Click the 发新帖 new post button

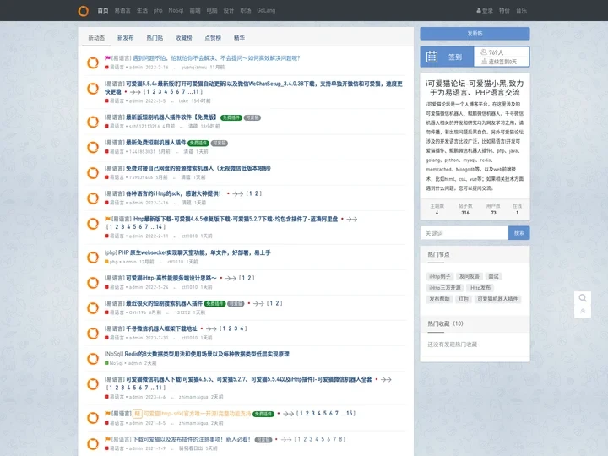[x=475, y=33]
